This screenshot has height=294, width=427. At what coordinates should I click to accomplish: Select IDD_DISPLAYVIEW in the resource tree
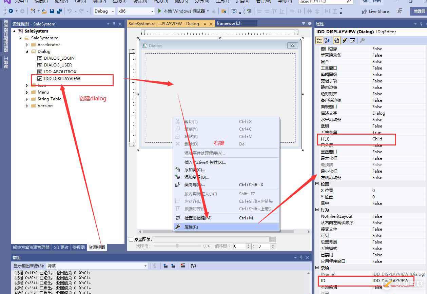(62, 79)
